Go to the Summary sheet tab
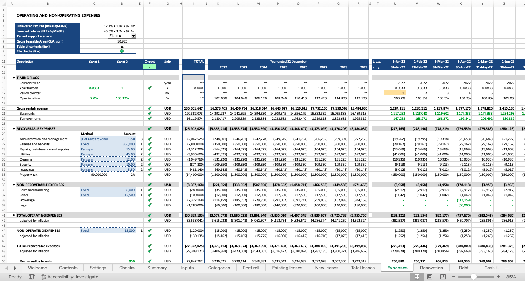The width and height of the screenshot is (525, 281). click(157, 268)
